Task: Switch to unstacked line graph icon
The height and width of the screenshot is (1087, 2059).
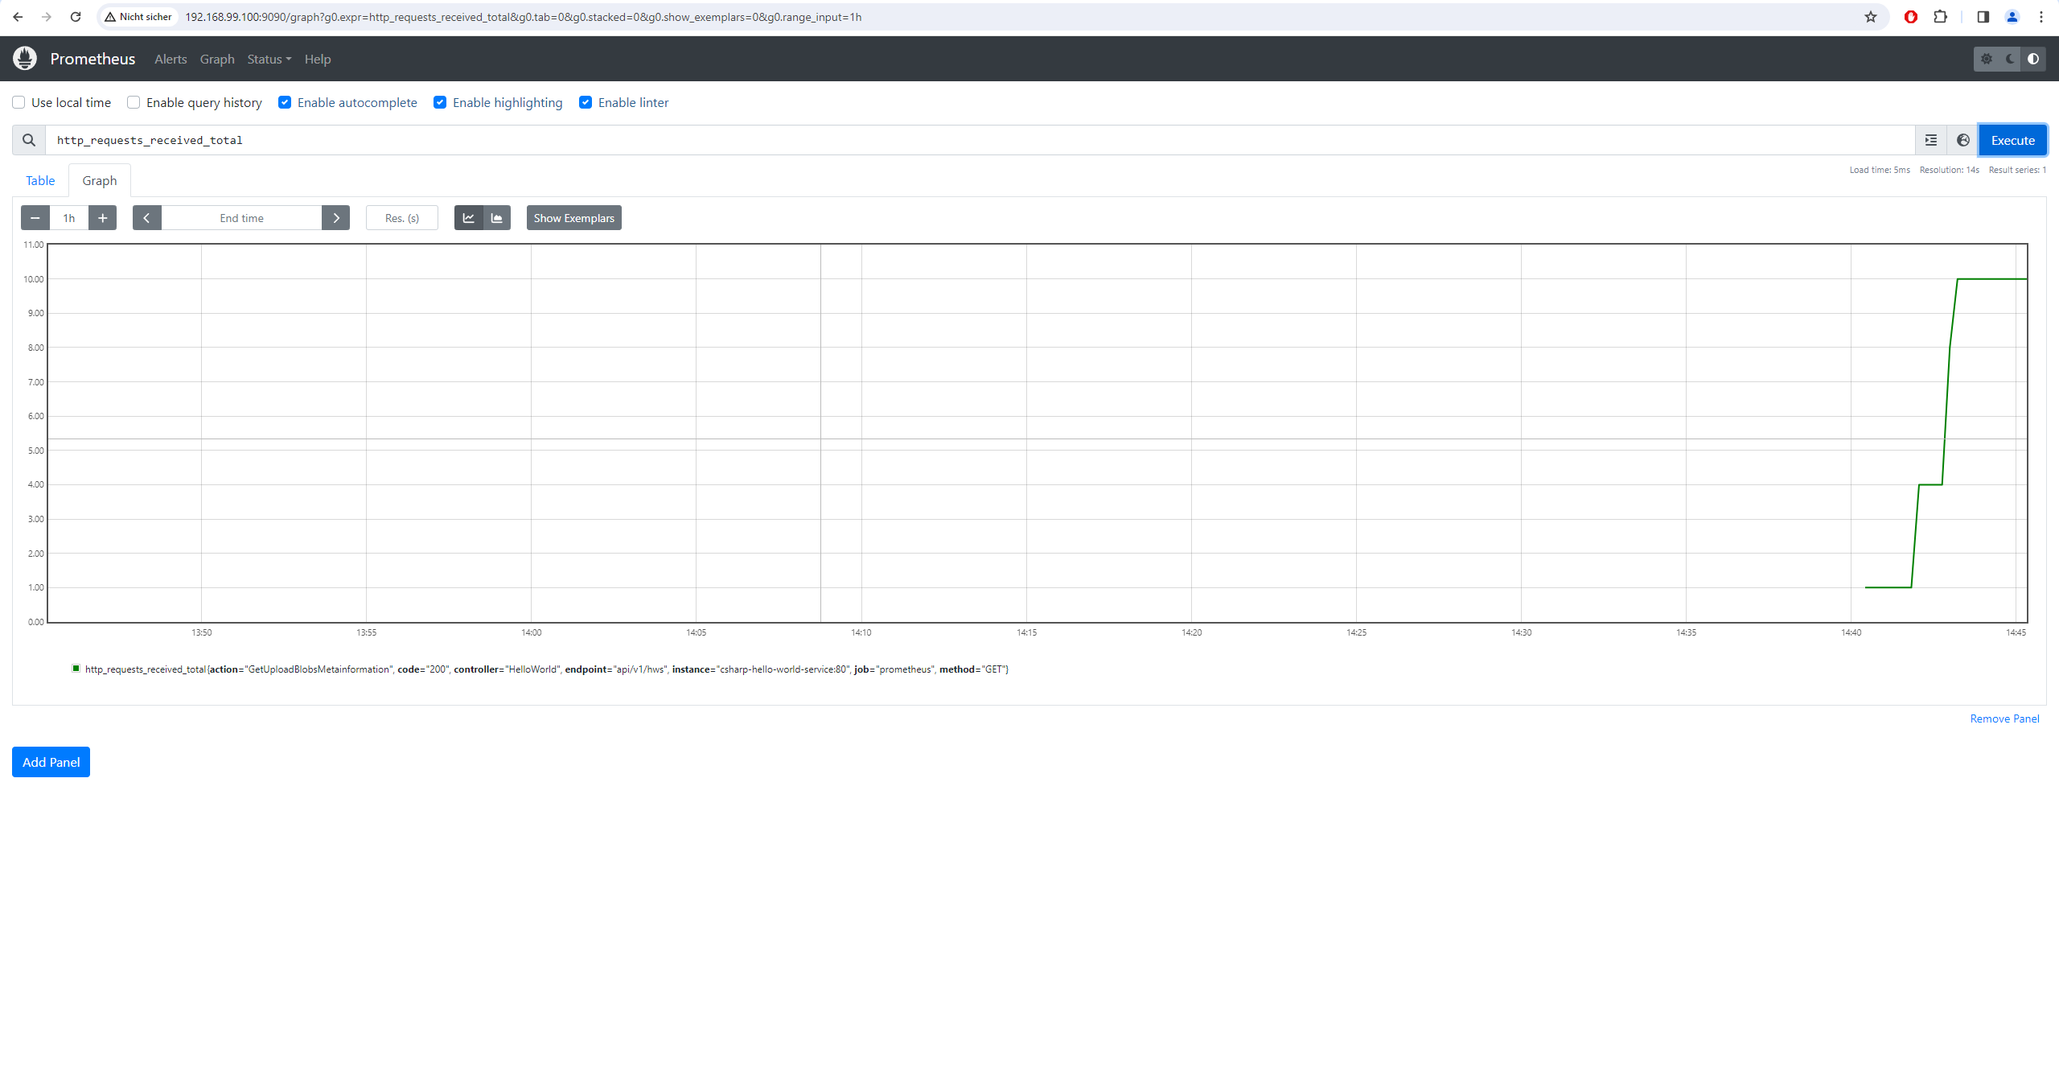Action: coord(468,218)
